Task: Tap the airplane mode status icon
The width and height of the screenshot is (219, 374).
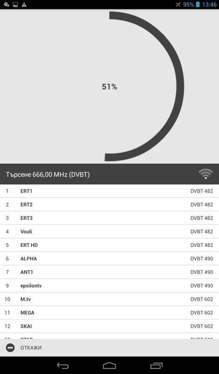Action: pyautogui.click(x=178, y=5)
